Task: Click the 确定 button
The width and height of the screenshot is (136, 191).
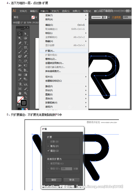Action: click(53, 180)
